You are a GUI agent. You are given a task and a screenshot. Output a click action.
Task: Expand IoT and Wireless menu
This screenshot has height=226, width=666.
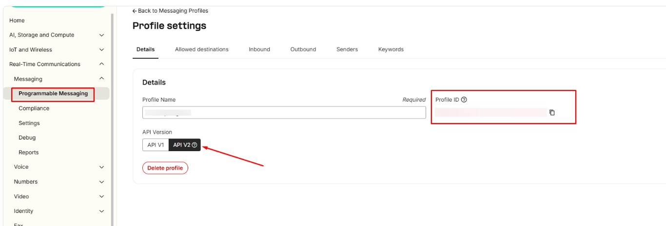point(101,50)
